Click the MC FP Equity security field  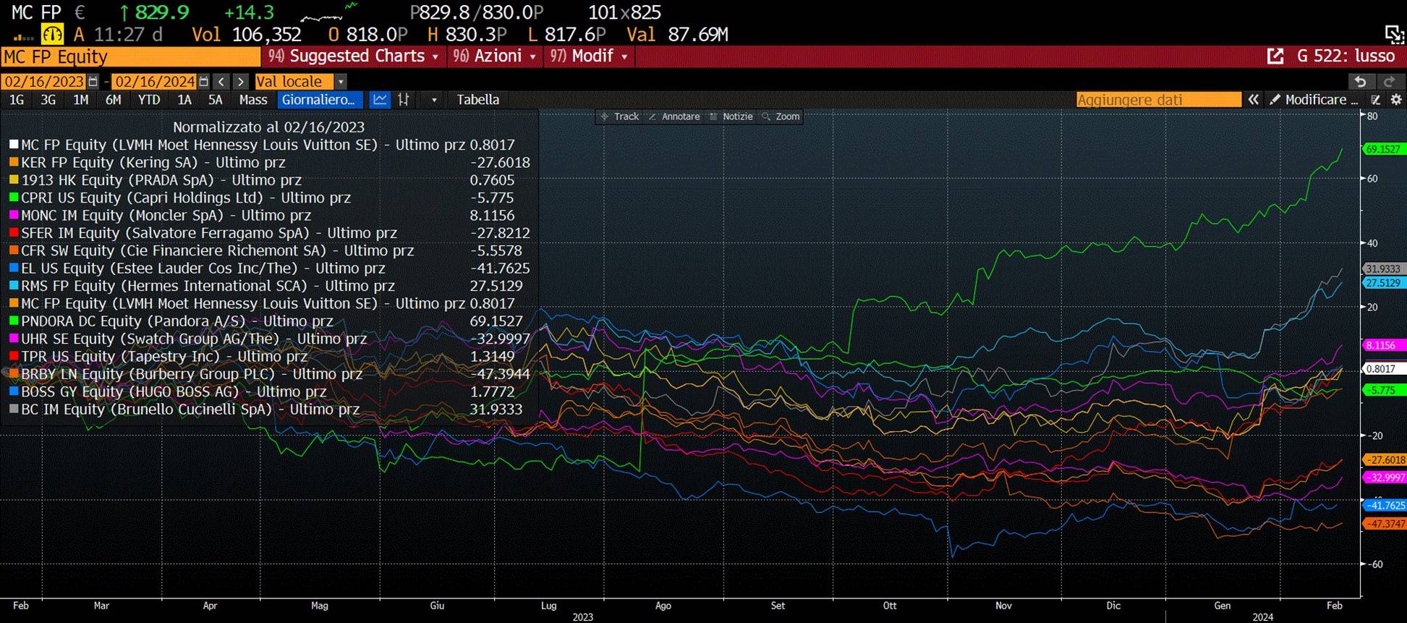(x=130, y=56)
